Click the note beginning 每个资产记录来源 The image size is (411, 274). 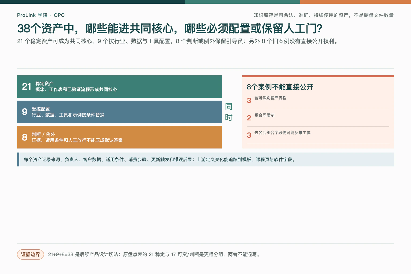[x=205, y=159]
